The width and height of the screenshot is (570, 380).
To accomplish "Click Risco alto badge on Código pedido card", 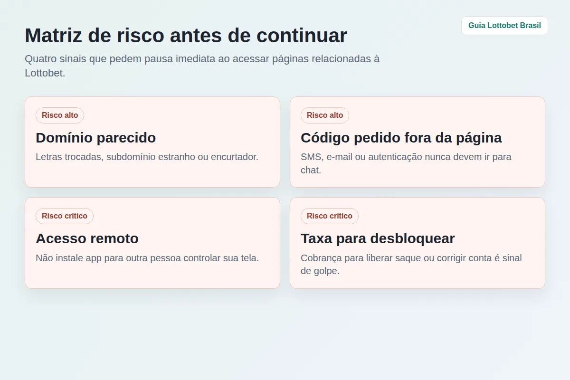I will (325, 115).
